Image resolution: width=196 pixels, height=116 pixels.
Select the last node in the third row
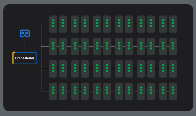click(x=173, y=69)
